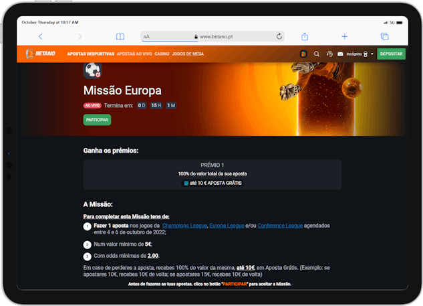Open the Safari share sheet icon
The image size is (423, 306).
click(305, 36)
